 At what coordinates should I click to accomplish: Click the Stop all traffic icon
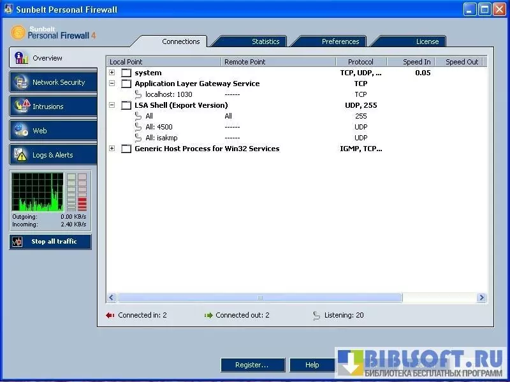18,242
